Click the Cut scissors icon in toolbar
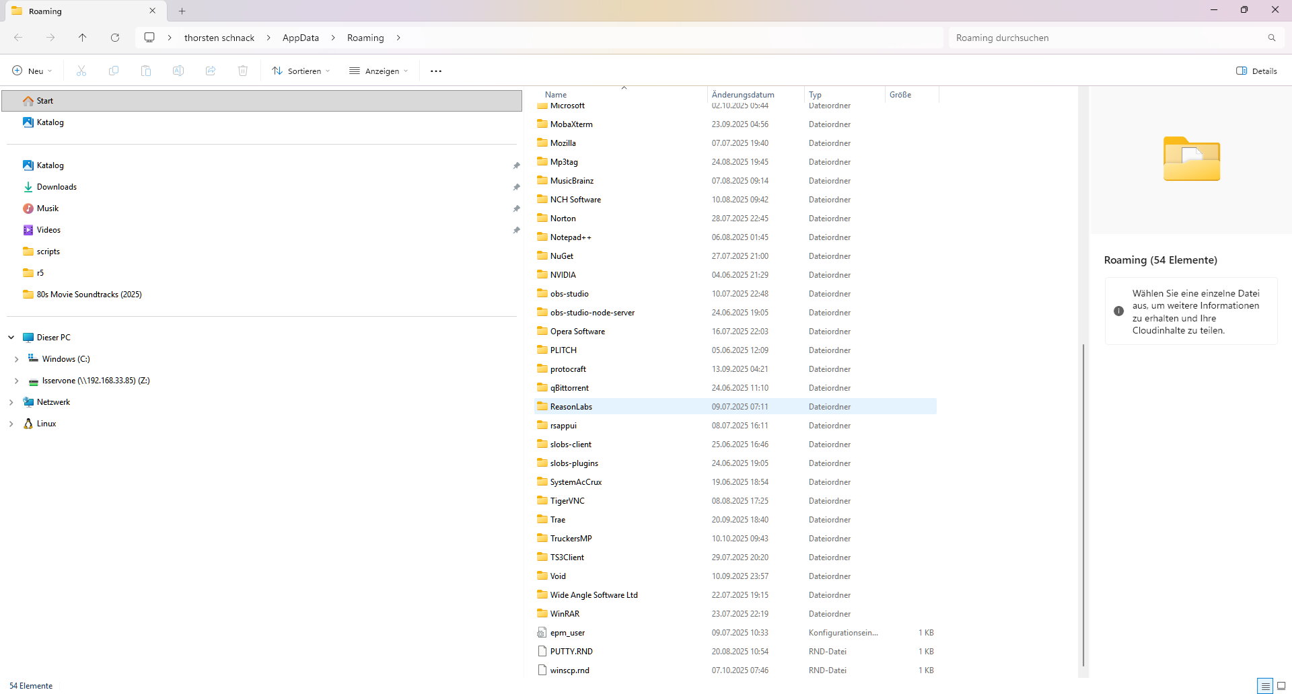The image size is (1292, 694). (81, 71)
